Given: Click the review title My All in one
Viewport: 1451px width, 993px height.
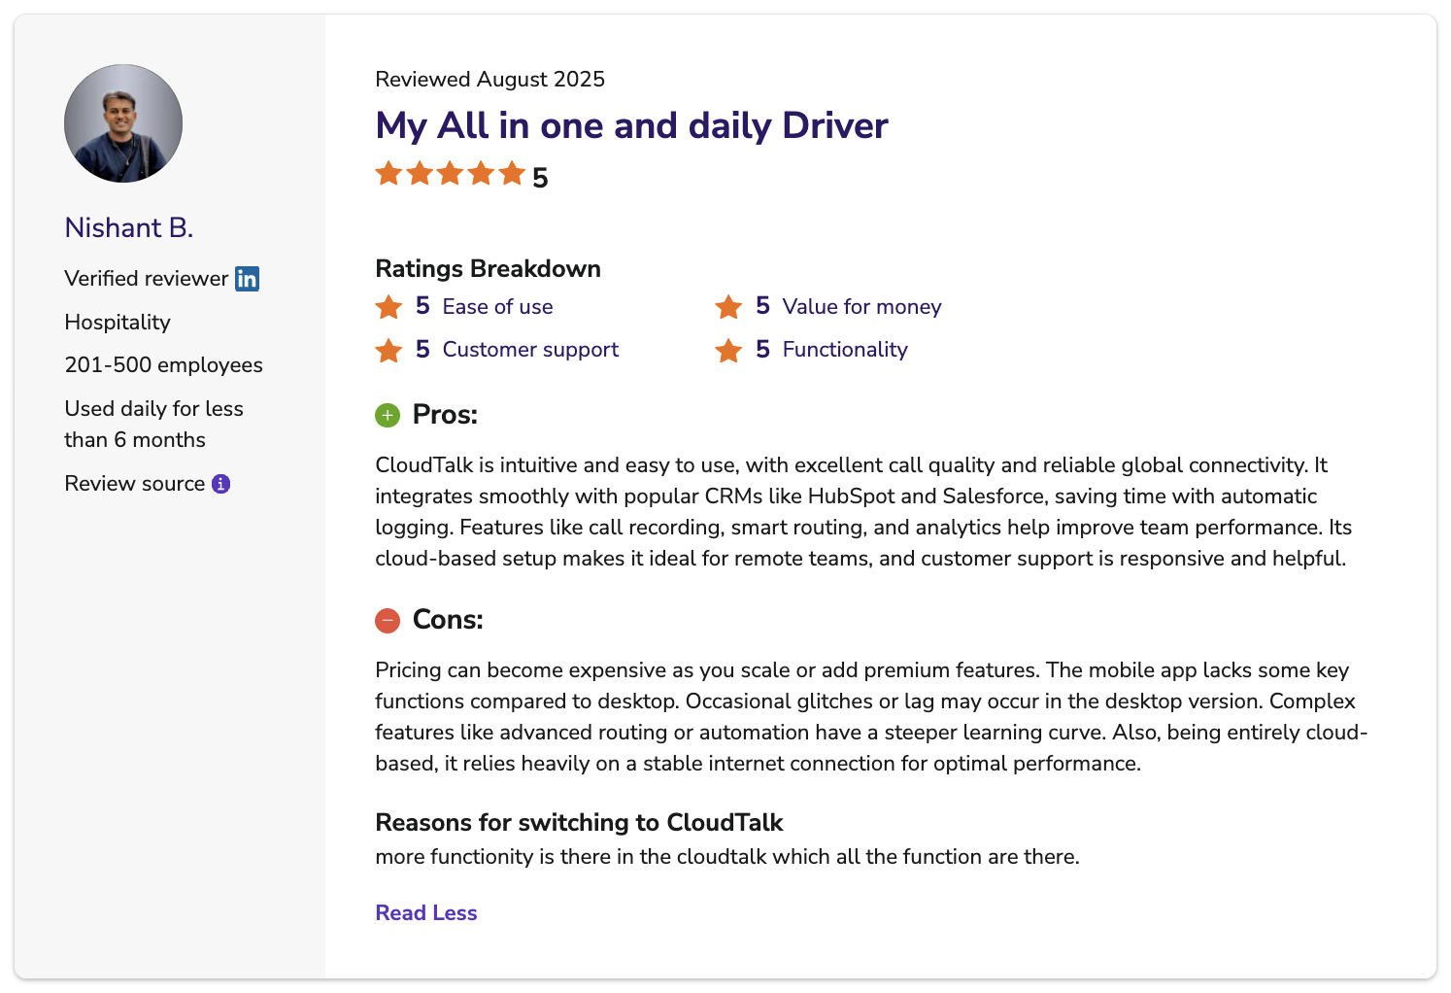Looking at the screenshot, I should coord(631,126).
